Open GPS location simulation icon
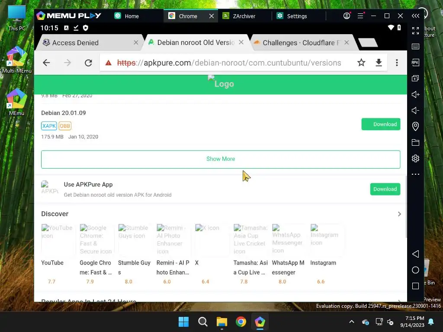 point(415,126)
